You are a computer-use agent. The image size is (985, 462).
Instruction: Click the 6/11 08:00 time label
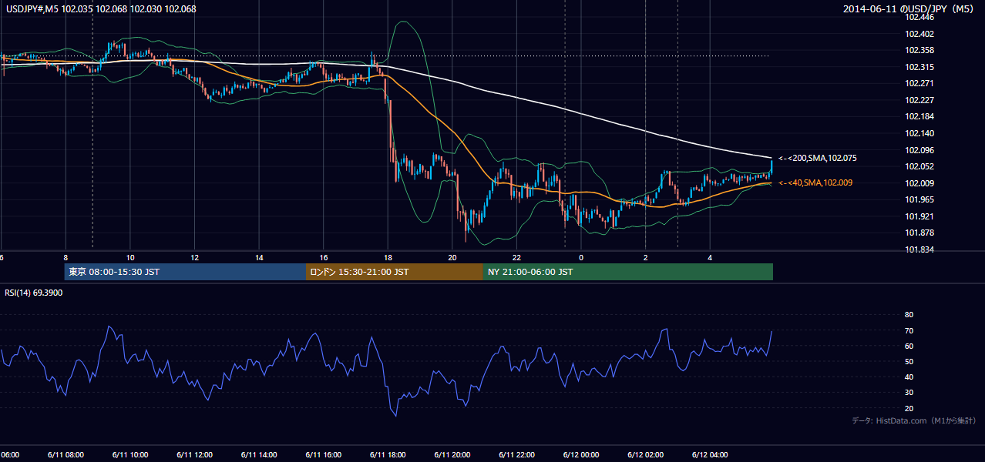pos(66,454)
